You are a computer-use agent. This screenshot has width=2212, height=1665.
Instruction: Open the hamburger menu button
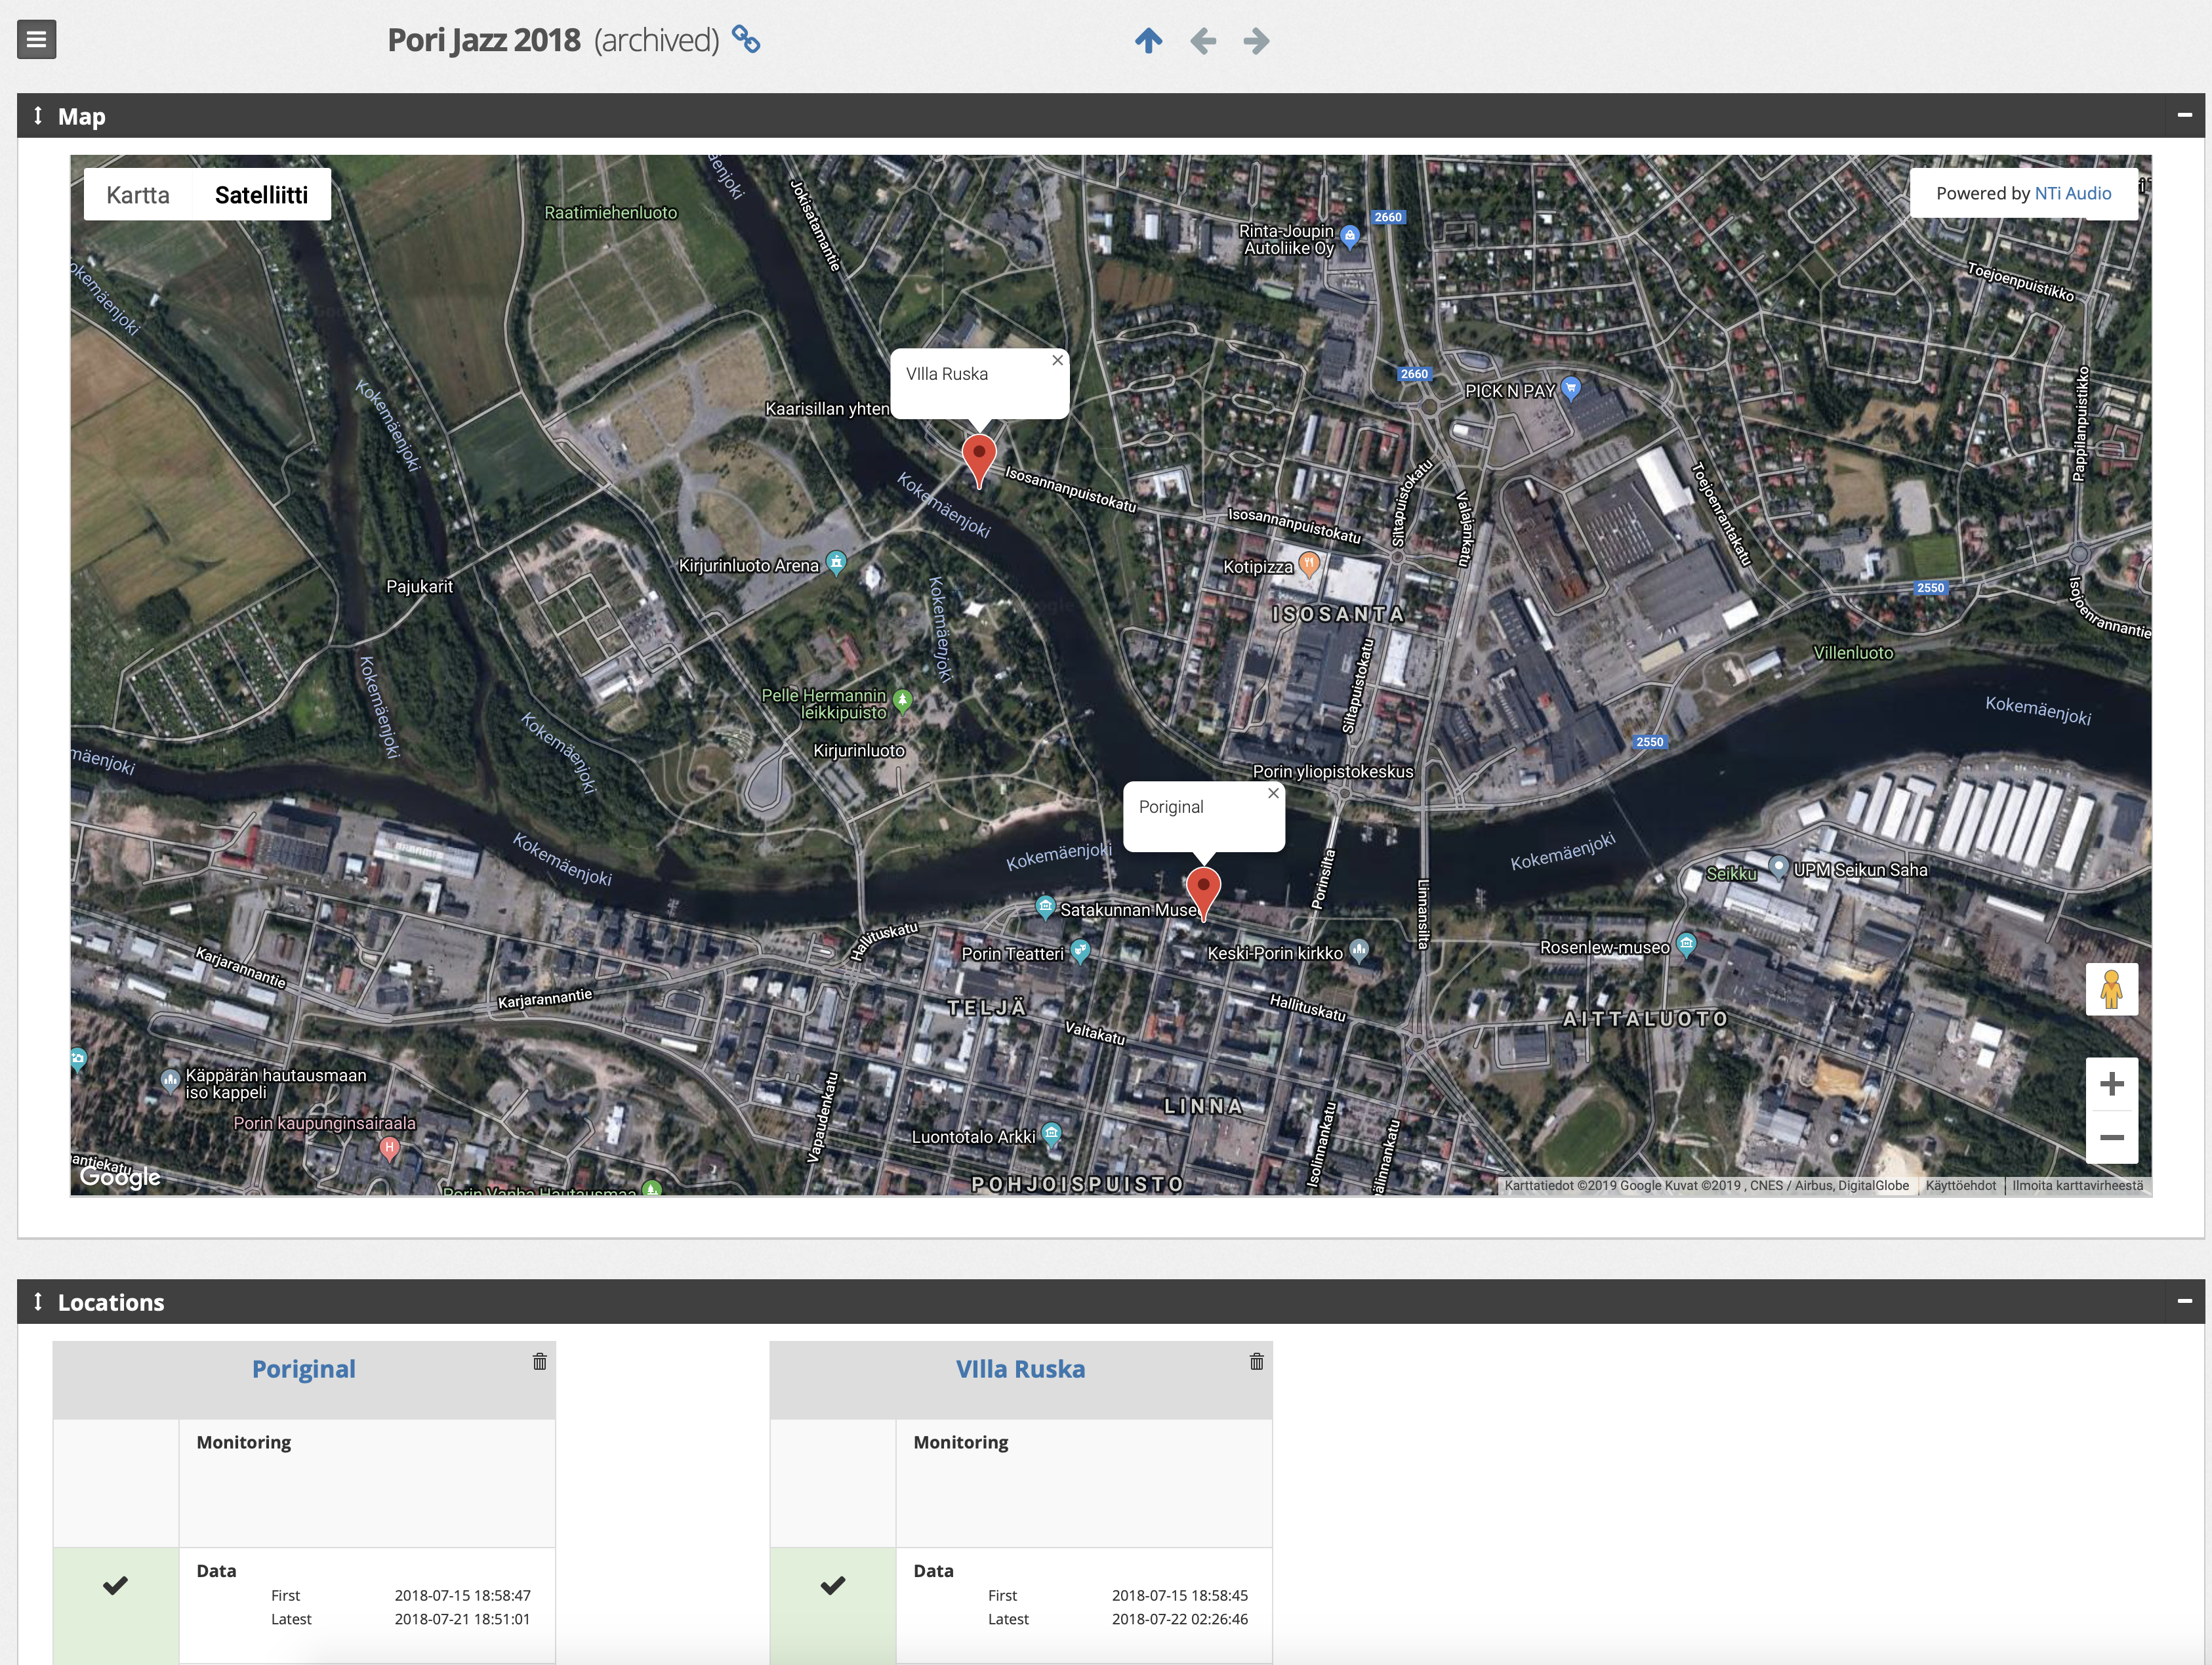coord(37,40)
